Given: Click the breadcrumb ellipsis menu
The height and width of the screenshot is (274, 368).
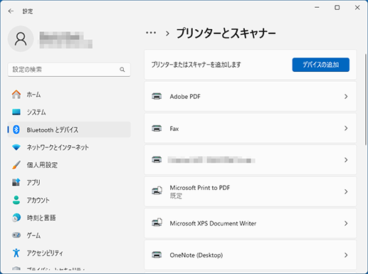Looking at the screenshot, I should (151, 33).
